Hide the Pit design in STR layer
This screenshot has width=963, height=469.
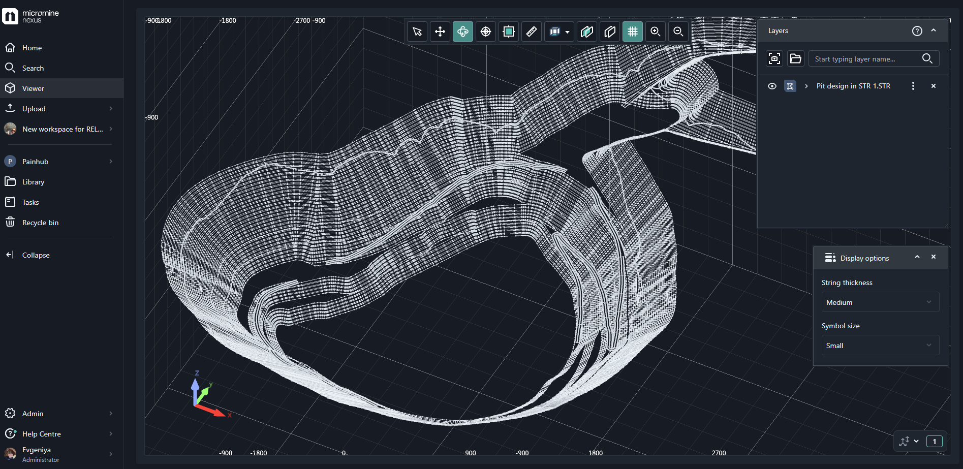point(772,86)
